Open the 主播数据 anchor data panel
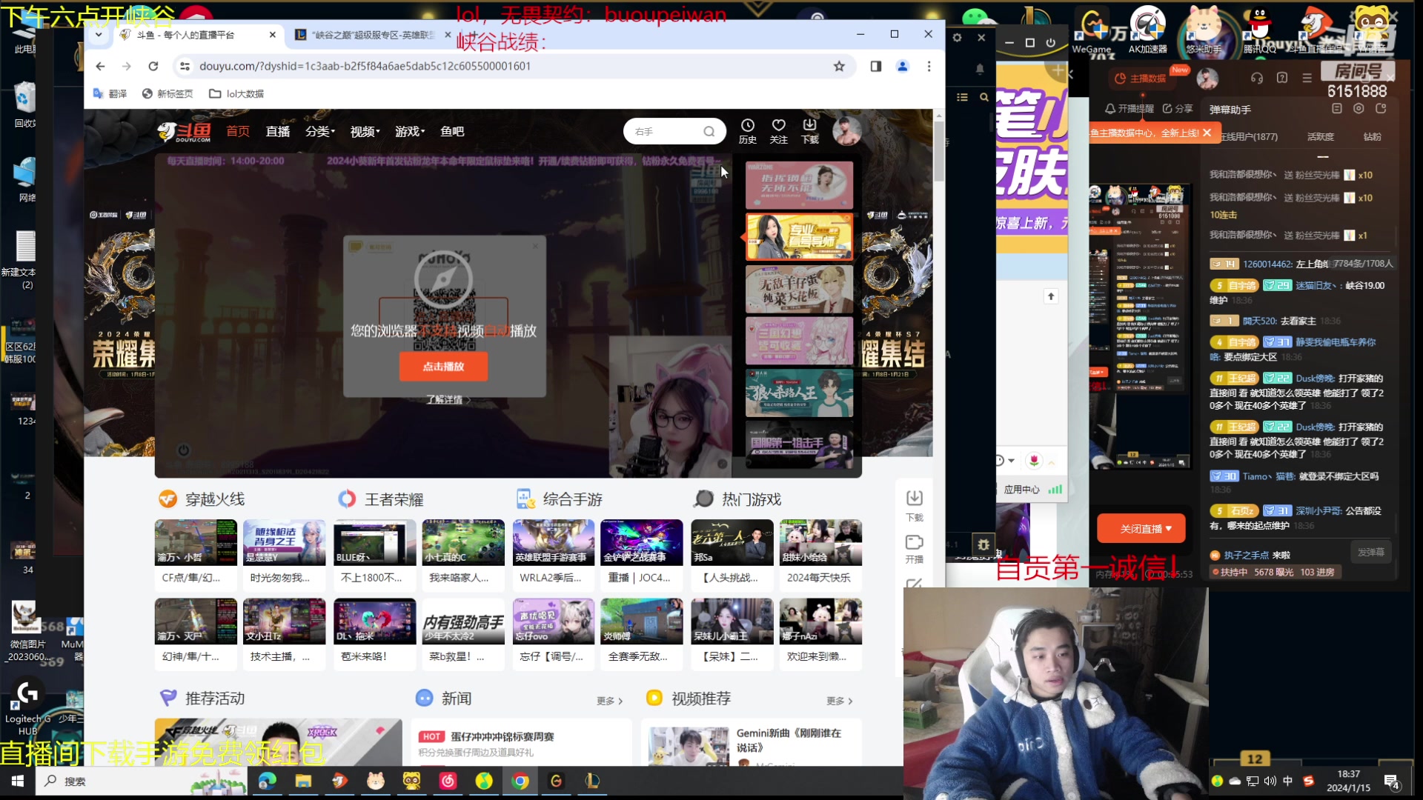The height and width of the screenshot is (800, 1423). click(1141, 78)
